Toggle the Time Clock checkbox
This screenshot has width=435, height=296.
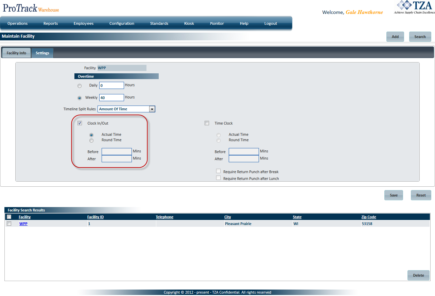point(207,123)
